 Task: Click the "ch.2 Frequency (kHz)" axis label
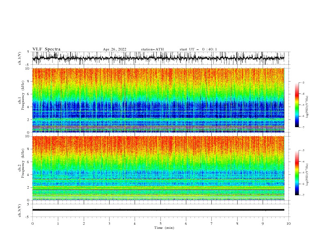[22, 163]
